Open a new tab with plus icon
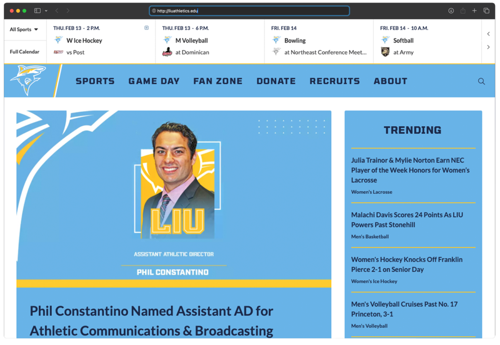Viewport: 500px width, 345px height. [474, 11]
